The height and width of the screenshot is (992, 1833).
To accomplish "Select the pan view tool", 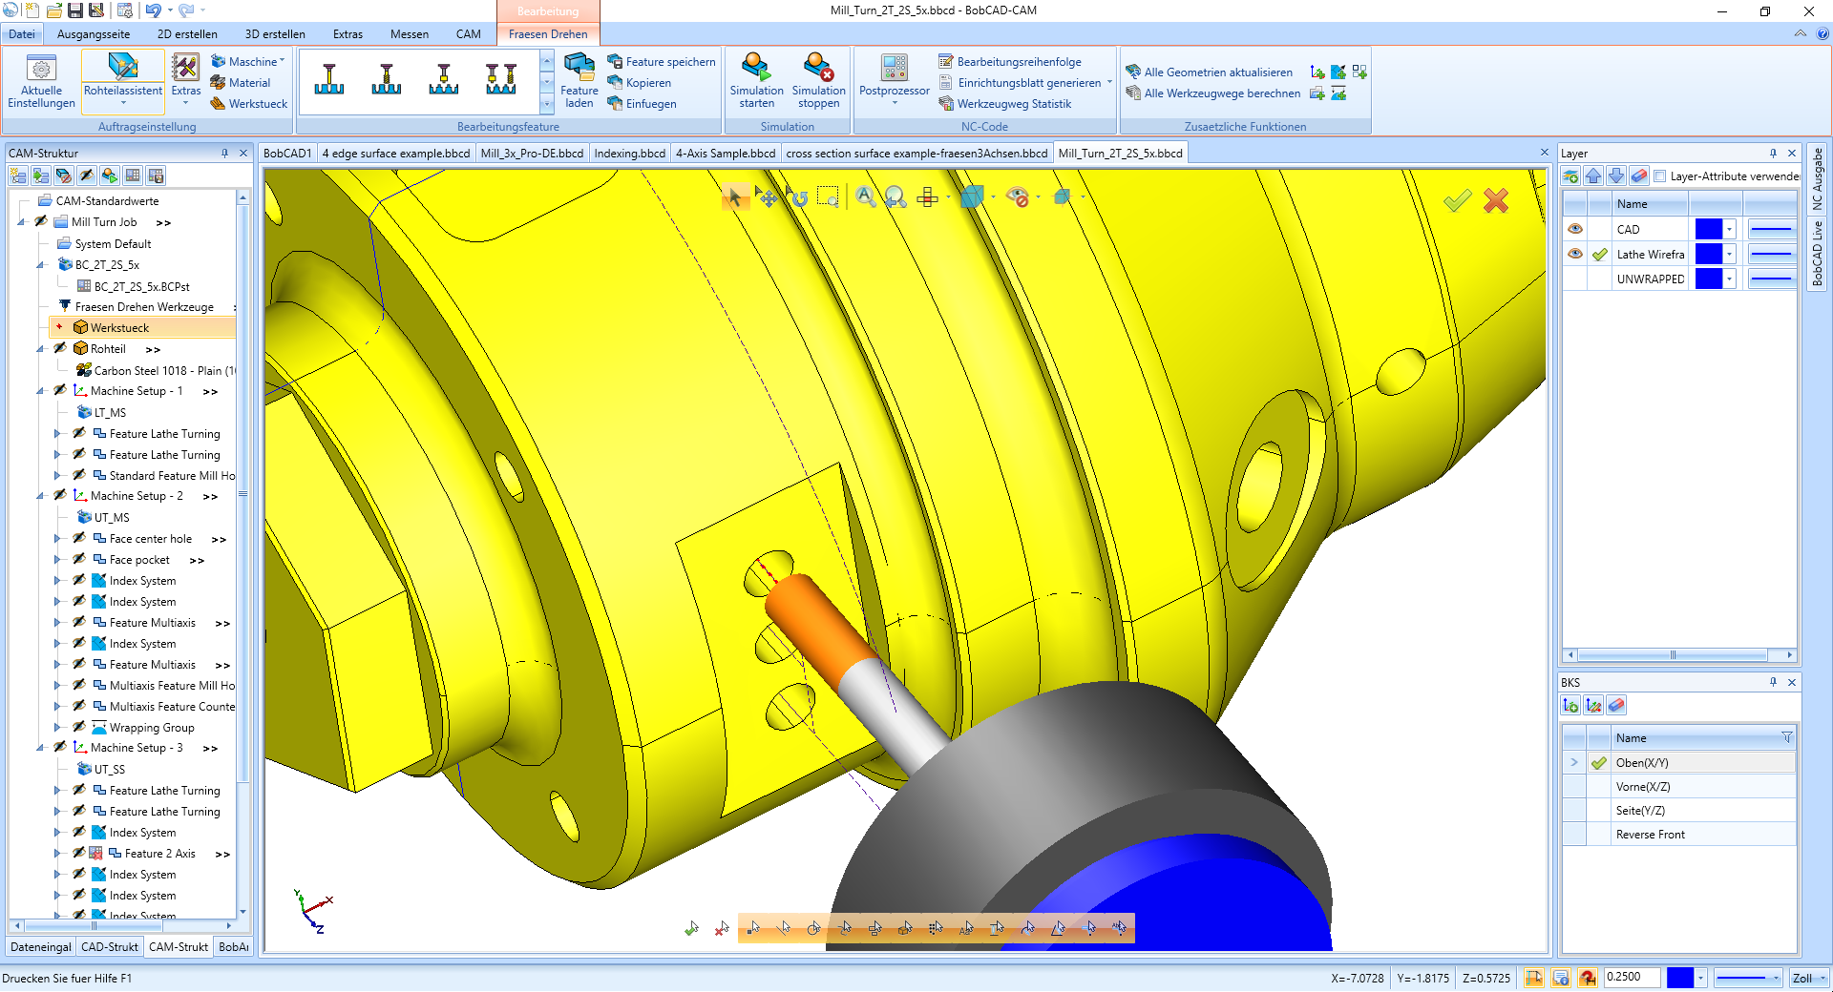I will [767, 197].
